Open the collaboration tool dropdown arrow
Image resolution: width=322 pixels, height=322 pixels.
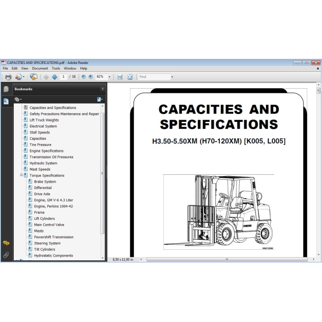pos(23,77)
